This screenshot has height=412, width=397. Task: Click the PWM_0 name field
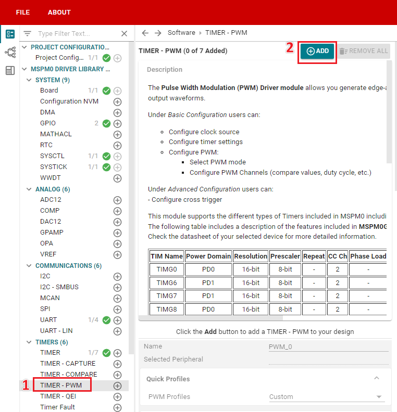[328, 346]
